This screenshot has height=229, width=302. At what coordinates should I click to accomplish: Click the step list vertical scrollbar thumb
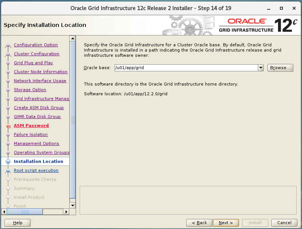(x=73, y=120)
